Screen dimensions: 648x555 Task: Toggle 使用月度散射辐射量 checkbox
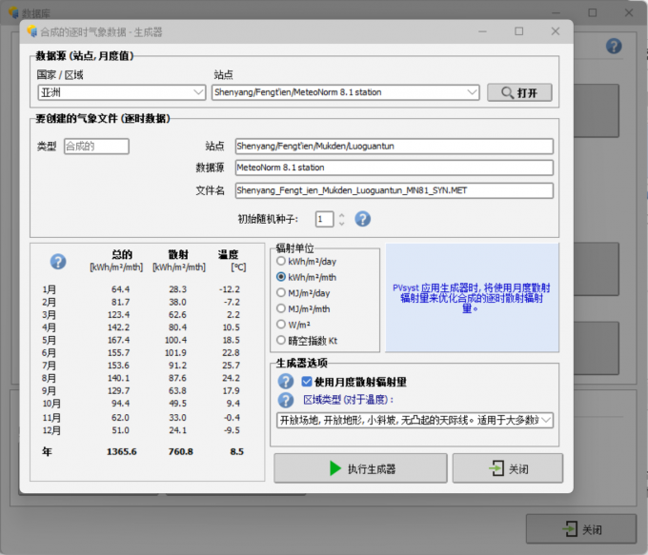point(307,382)
